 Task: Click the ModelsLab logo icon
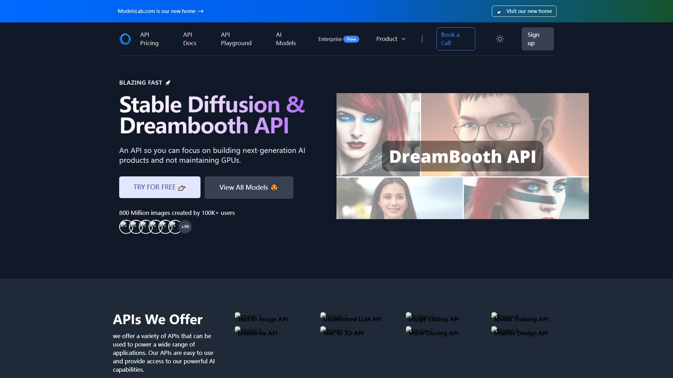[x=125, y=39]
